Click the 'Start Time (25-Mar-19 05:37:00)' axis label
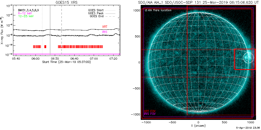Image resolution: width=261 pixels, height=130 pixels. pos(66,62)
